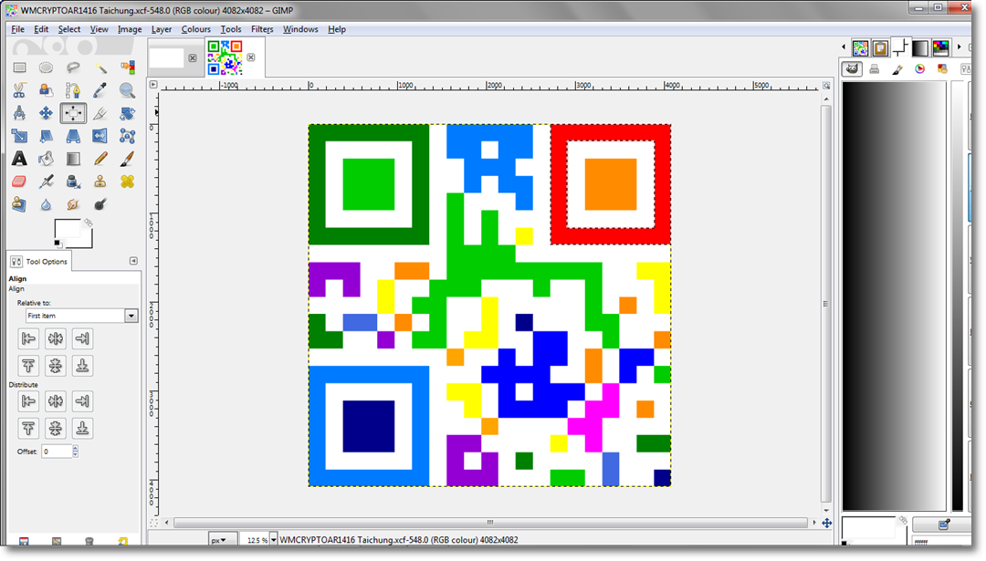Choose the Airbrush tool
Image resolution: width=986 pixels, height=561 pixels.
click(x=46, y=182)
